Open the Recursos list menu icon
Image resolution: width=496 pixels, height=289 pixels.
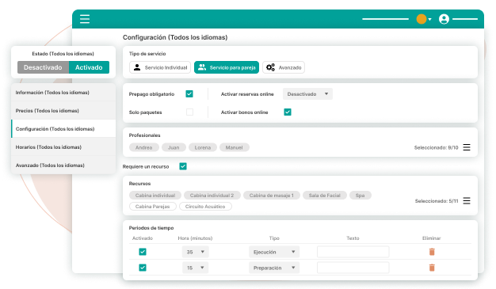click(467, 200)
